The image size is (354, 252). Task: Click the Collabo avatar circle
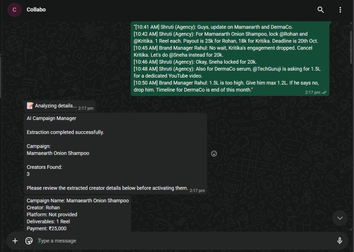pyautogui.click(x=15, y=10)
